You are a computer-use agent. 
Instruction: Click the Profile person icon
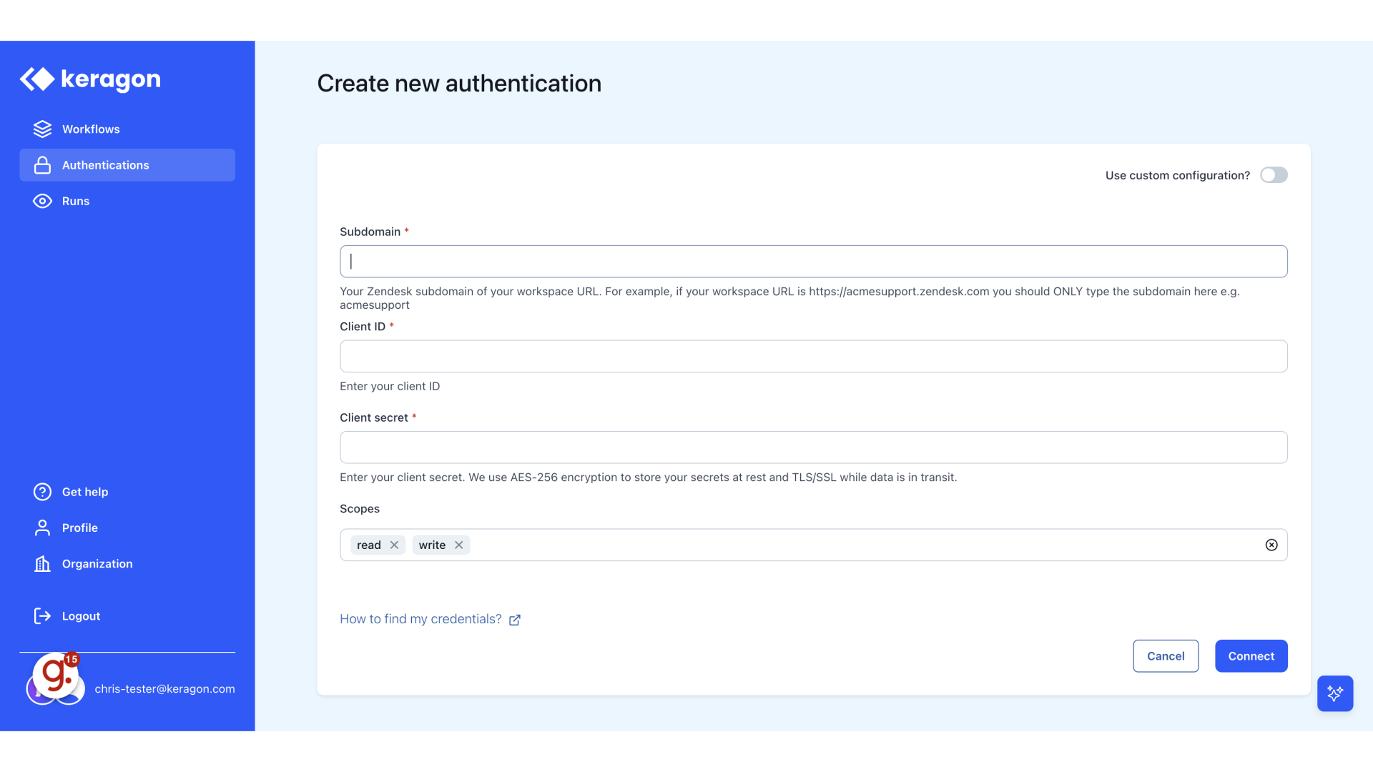coord(42,528)
